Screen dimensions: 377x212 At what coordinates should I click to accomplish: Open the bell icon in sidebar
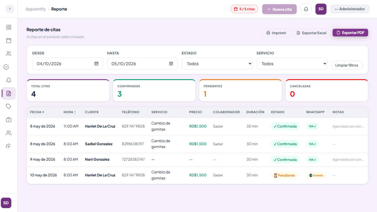pos(9,80)
